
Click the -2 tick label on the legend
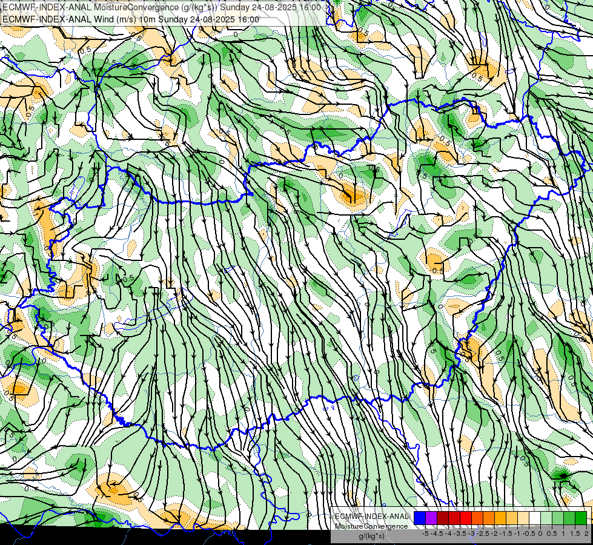494,533
